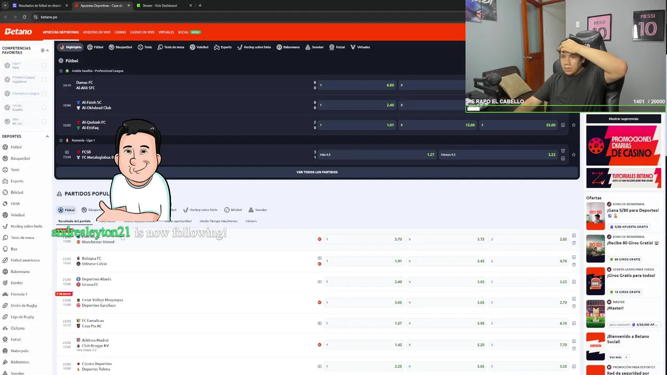
Task: Select Medio Tiempo Más/Menos market tab
Action: (218, 221)
